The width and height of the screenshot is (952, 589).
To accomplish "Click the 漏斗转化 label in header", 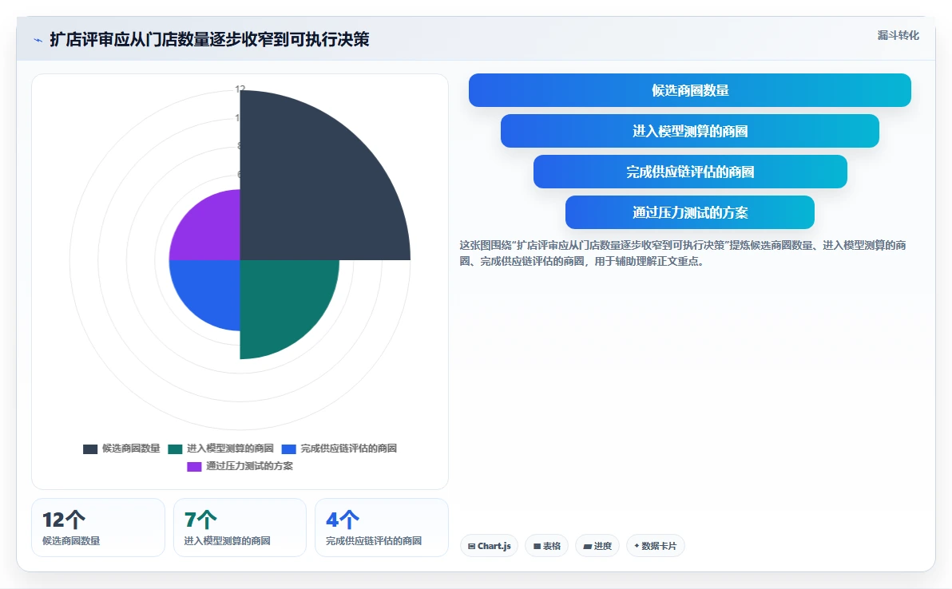I will pyautogui.click(x=898, y=35).
